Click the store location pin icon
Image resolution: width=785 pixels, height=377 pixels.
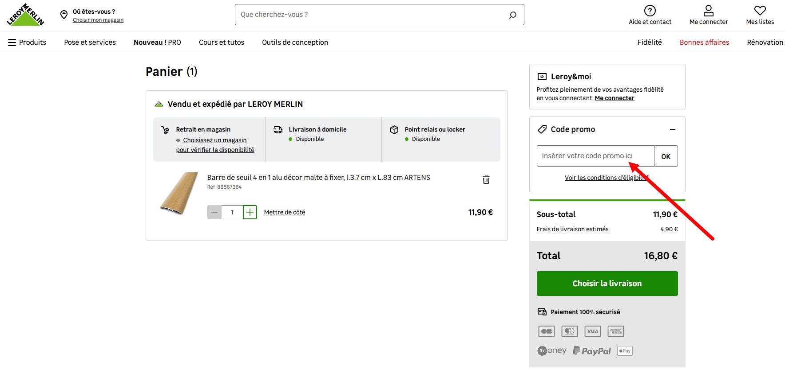coord(64,15)
